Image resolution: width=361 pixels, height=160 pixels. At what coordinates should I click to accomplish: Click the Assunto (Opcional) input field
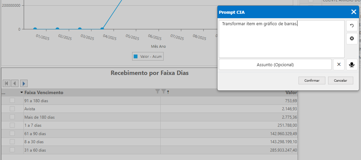coord(275,65)
